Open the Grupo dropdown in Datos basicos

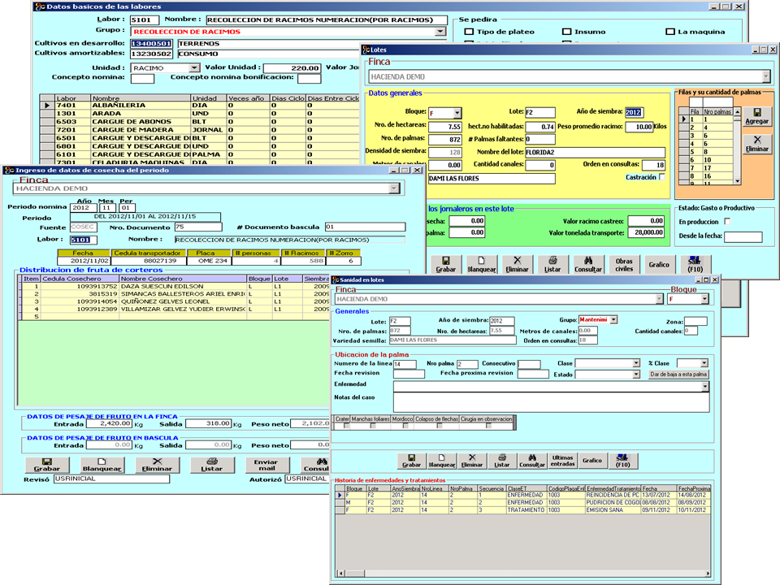click(440, 32)
